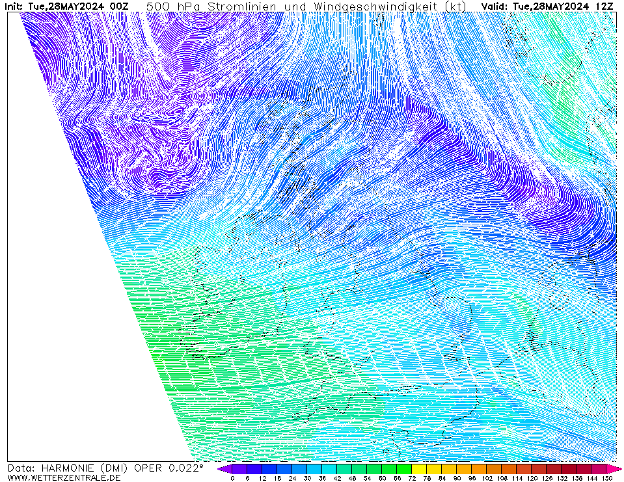Viewport: 624px width, 482px height.
Task: Click the pink right arrow of the color scale
Action: pyautogui.click(x=614, y=469)
